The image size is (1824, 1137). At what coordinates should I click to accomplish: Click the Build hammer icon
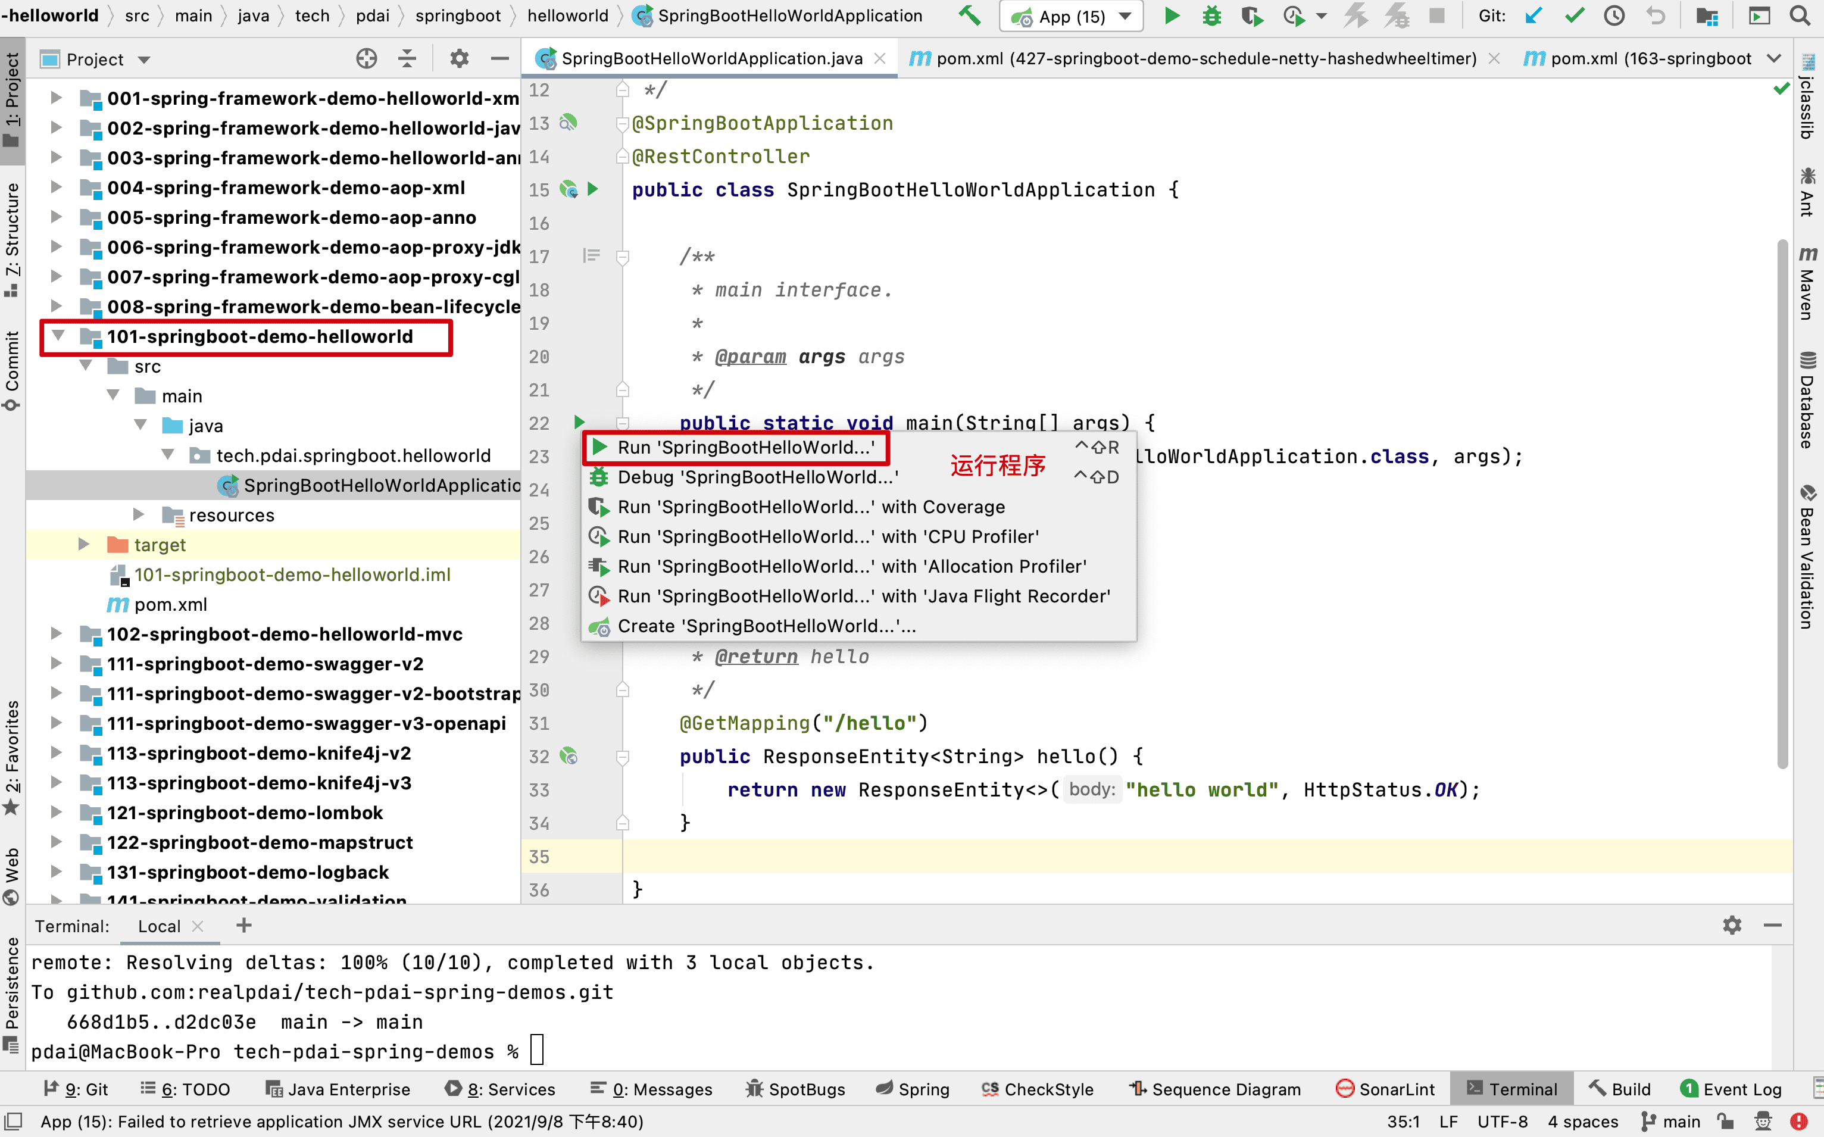(969, 16)
